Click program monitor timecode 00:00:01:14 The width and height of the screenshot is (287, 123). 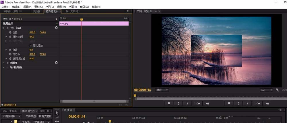pos(143,90)
